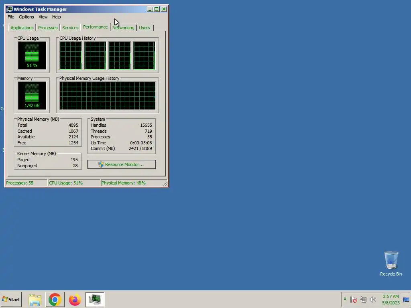Click the volume speaker tray icon
Screen dimensions: 411x308
[372, 299]
